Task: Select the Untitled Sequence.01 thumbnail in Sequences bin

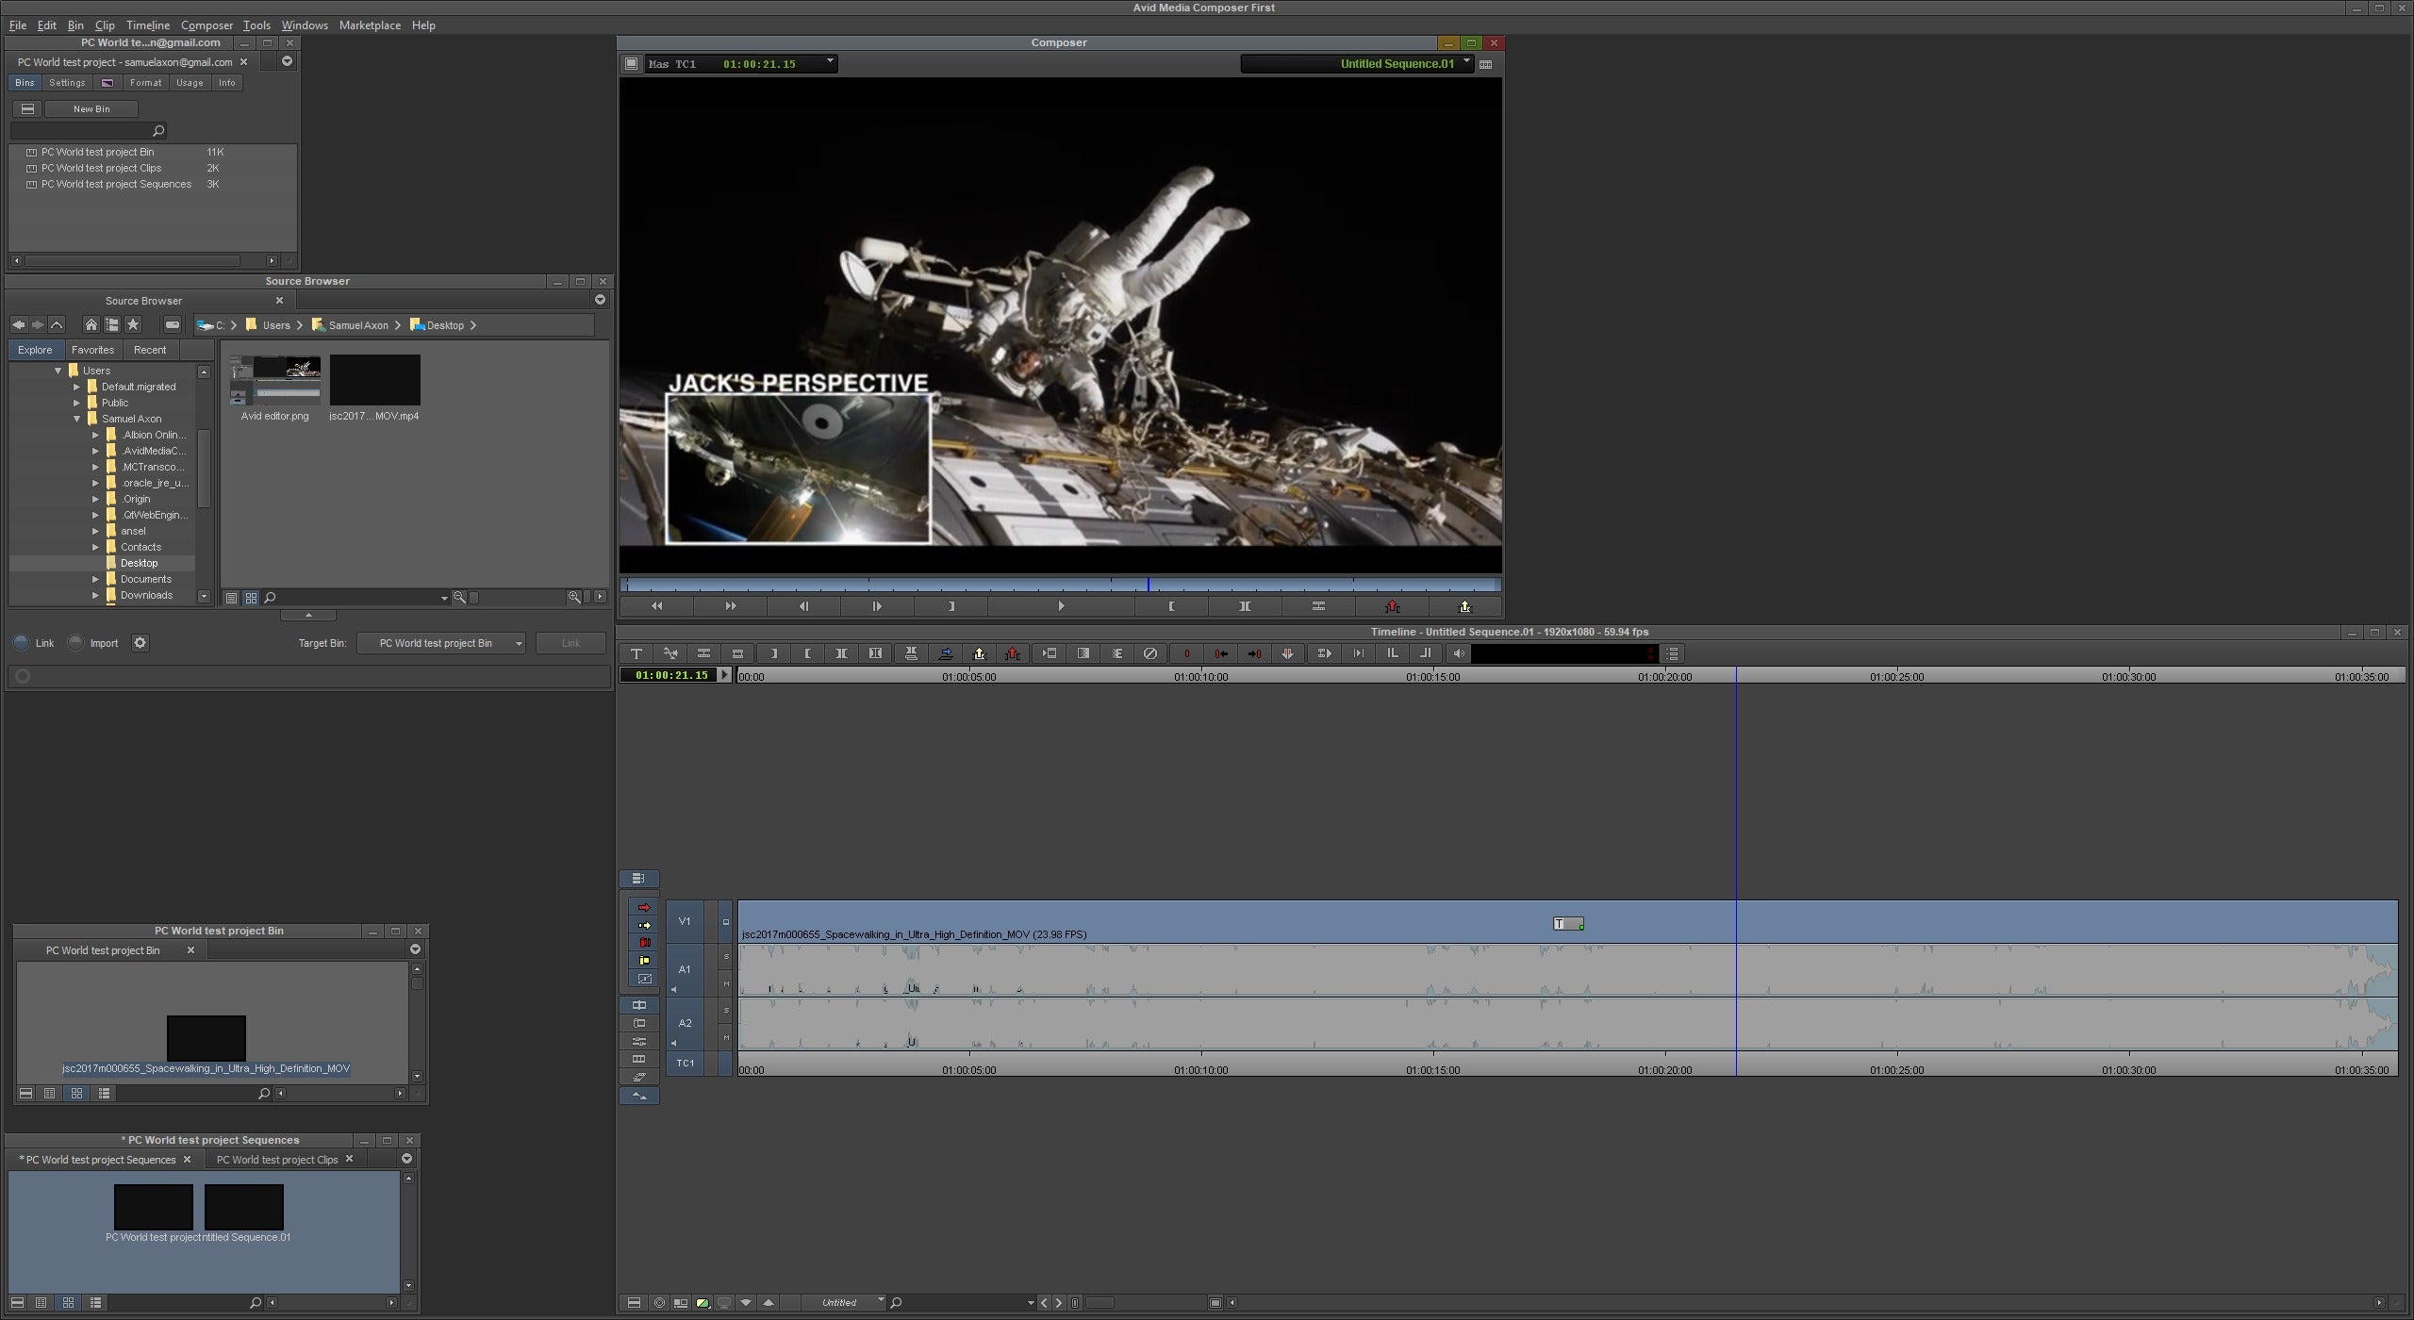Action: pyautogui.click(x=244, y=1207)
